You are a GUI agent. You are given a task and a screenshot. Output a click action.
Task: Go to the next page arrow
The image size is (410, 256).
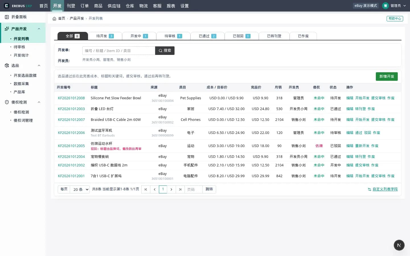171,189
